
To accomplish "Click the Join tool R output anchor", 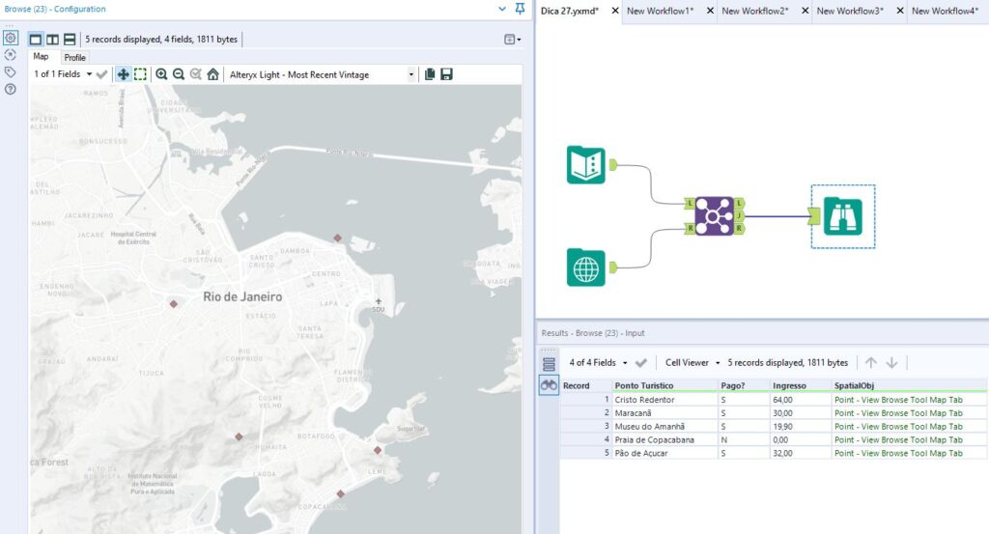I will tap(739, 228).
